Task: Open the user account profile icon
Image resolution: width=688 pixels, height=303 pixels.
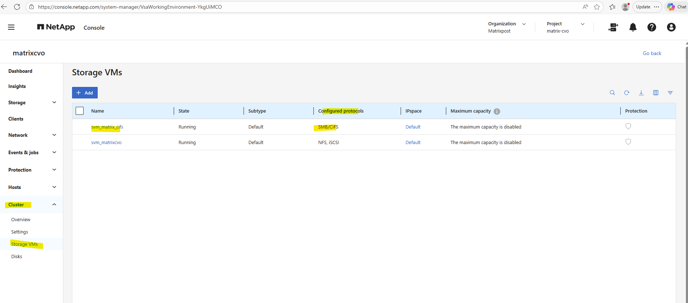Action: point(671,27)
